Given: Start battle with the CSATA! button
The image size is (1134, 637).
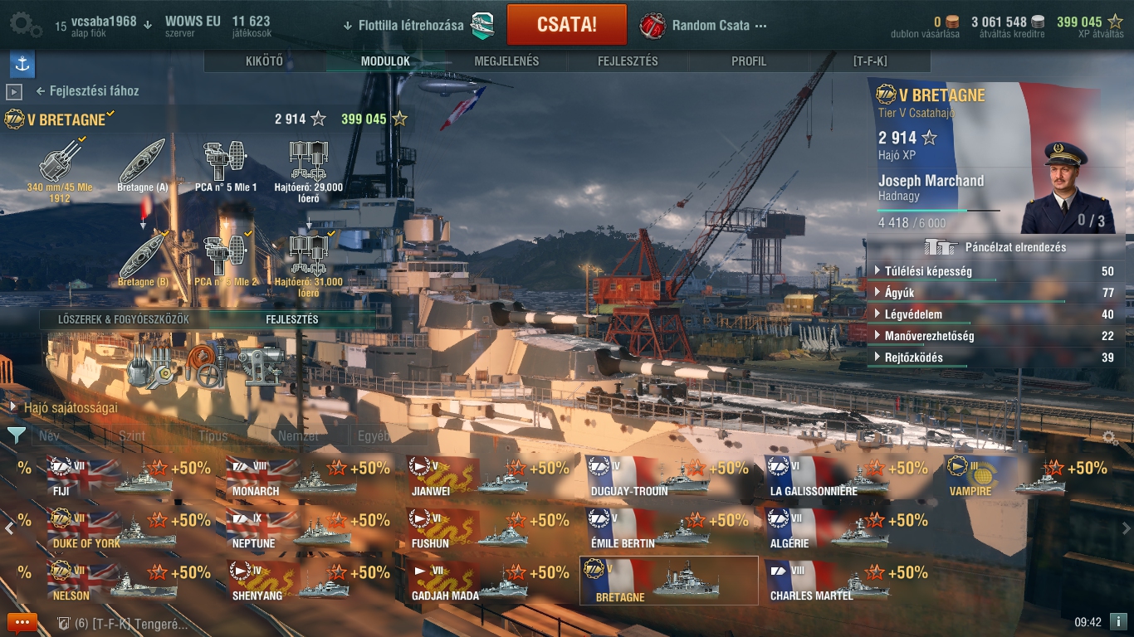Looking at the screenshot, I should pyautogui.click(x=567, y=24).
